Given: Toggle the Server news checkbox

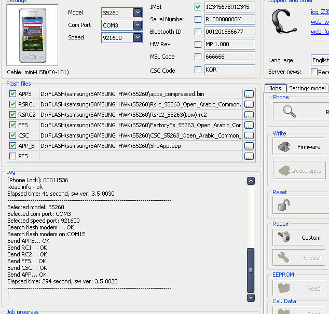Looking at the screenshot, I should click(314, 72).
